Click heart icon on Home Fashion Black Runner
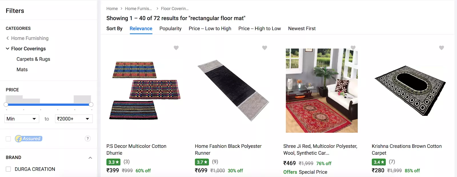 (x=264, y=48)
